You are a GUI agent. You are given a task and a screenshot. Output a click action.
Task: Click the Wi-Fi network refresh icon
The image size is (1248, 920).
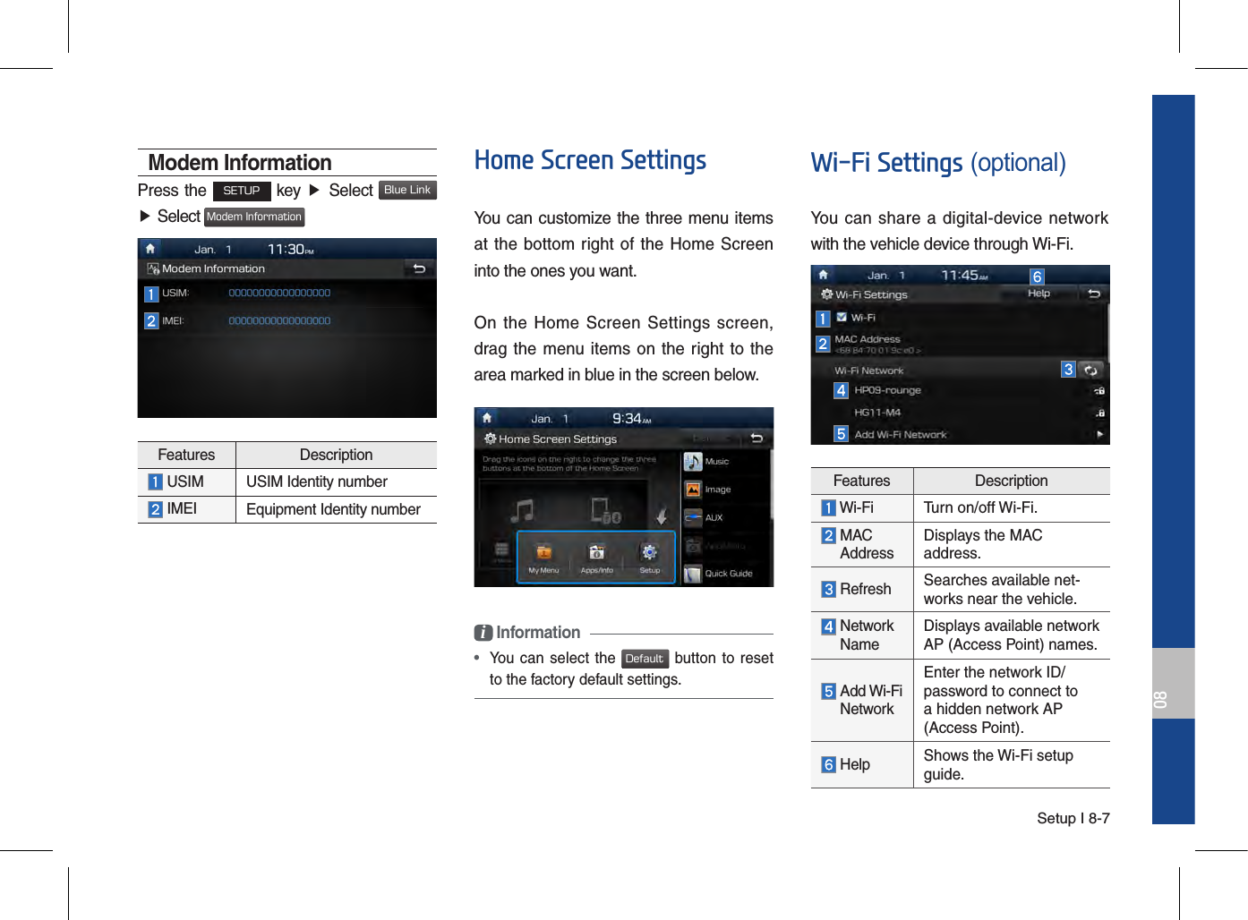tap(1090, 370)
